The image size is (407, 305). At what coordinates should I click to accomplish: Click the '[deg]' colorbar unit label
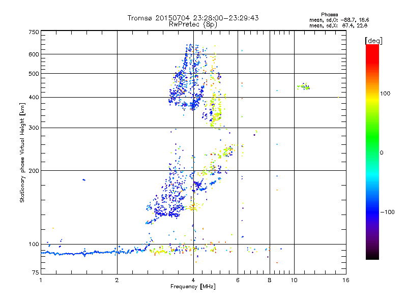pyautogui.click(x=373, y=41)
